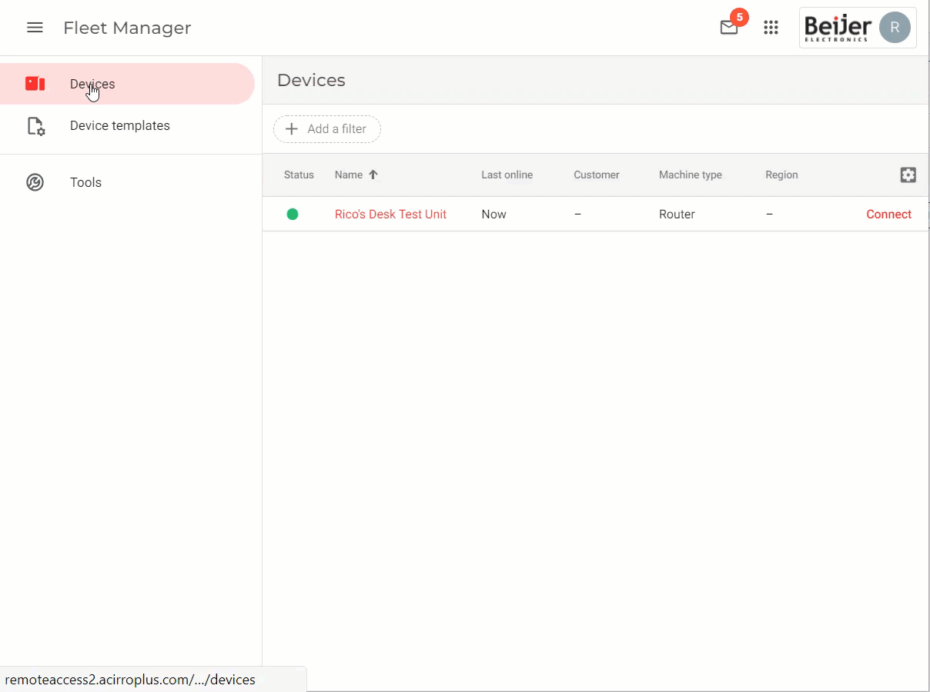Click the Router machine type cell
This screenshot has height=692, width=930.
[677, 215]
